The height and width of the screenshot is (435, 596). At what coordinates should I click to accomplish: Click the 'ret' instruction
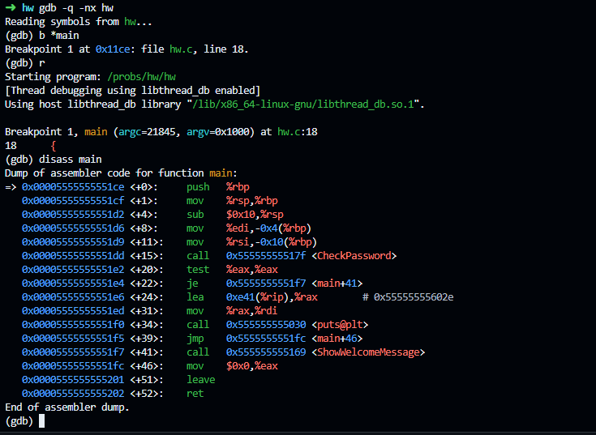coord(195,393)
